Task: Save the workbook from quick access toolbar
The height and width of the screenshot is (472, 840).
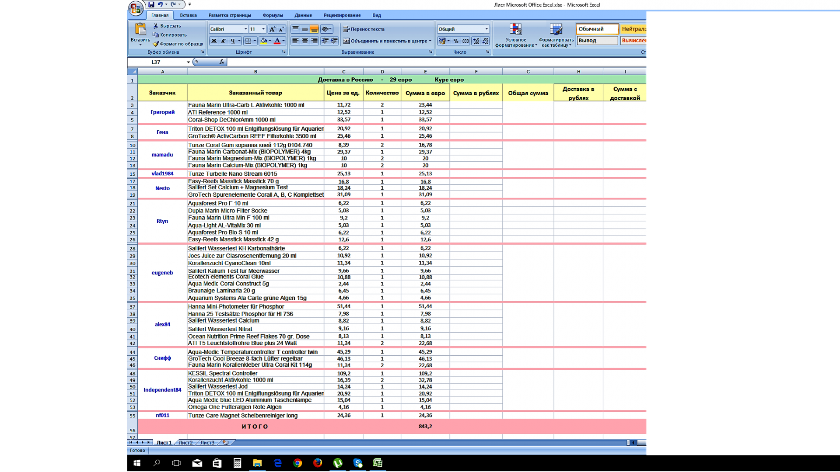Action: [x=151, y=4]
